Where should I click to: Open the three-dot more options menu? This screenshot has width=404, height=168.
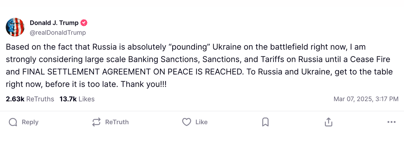tap(391, 122)
